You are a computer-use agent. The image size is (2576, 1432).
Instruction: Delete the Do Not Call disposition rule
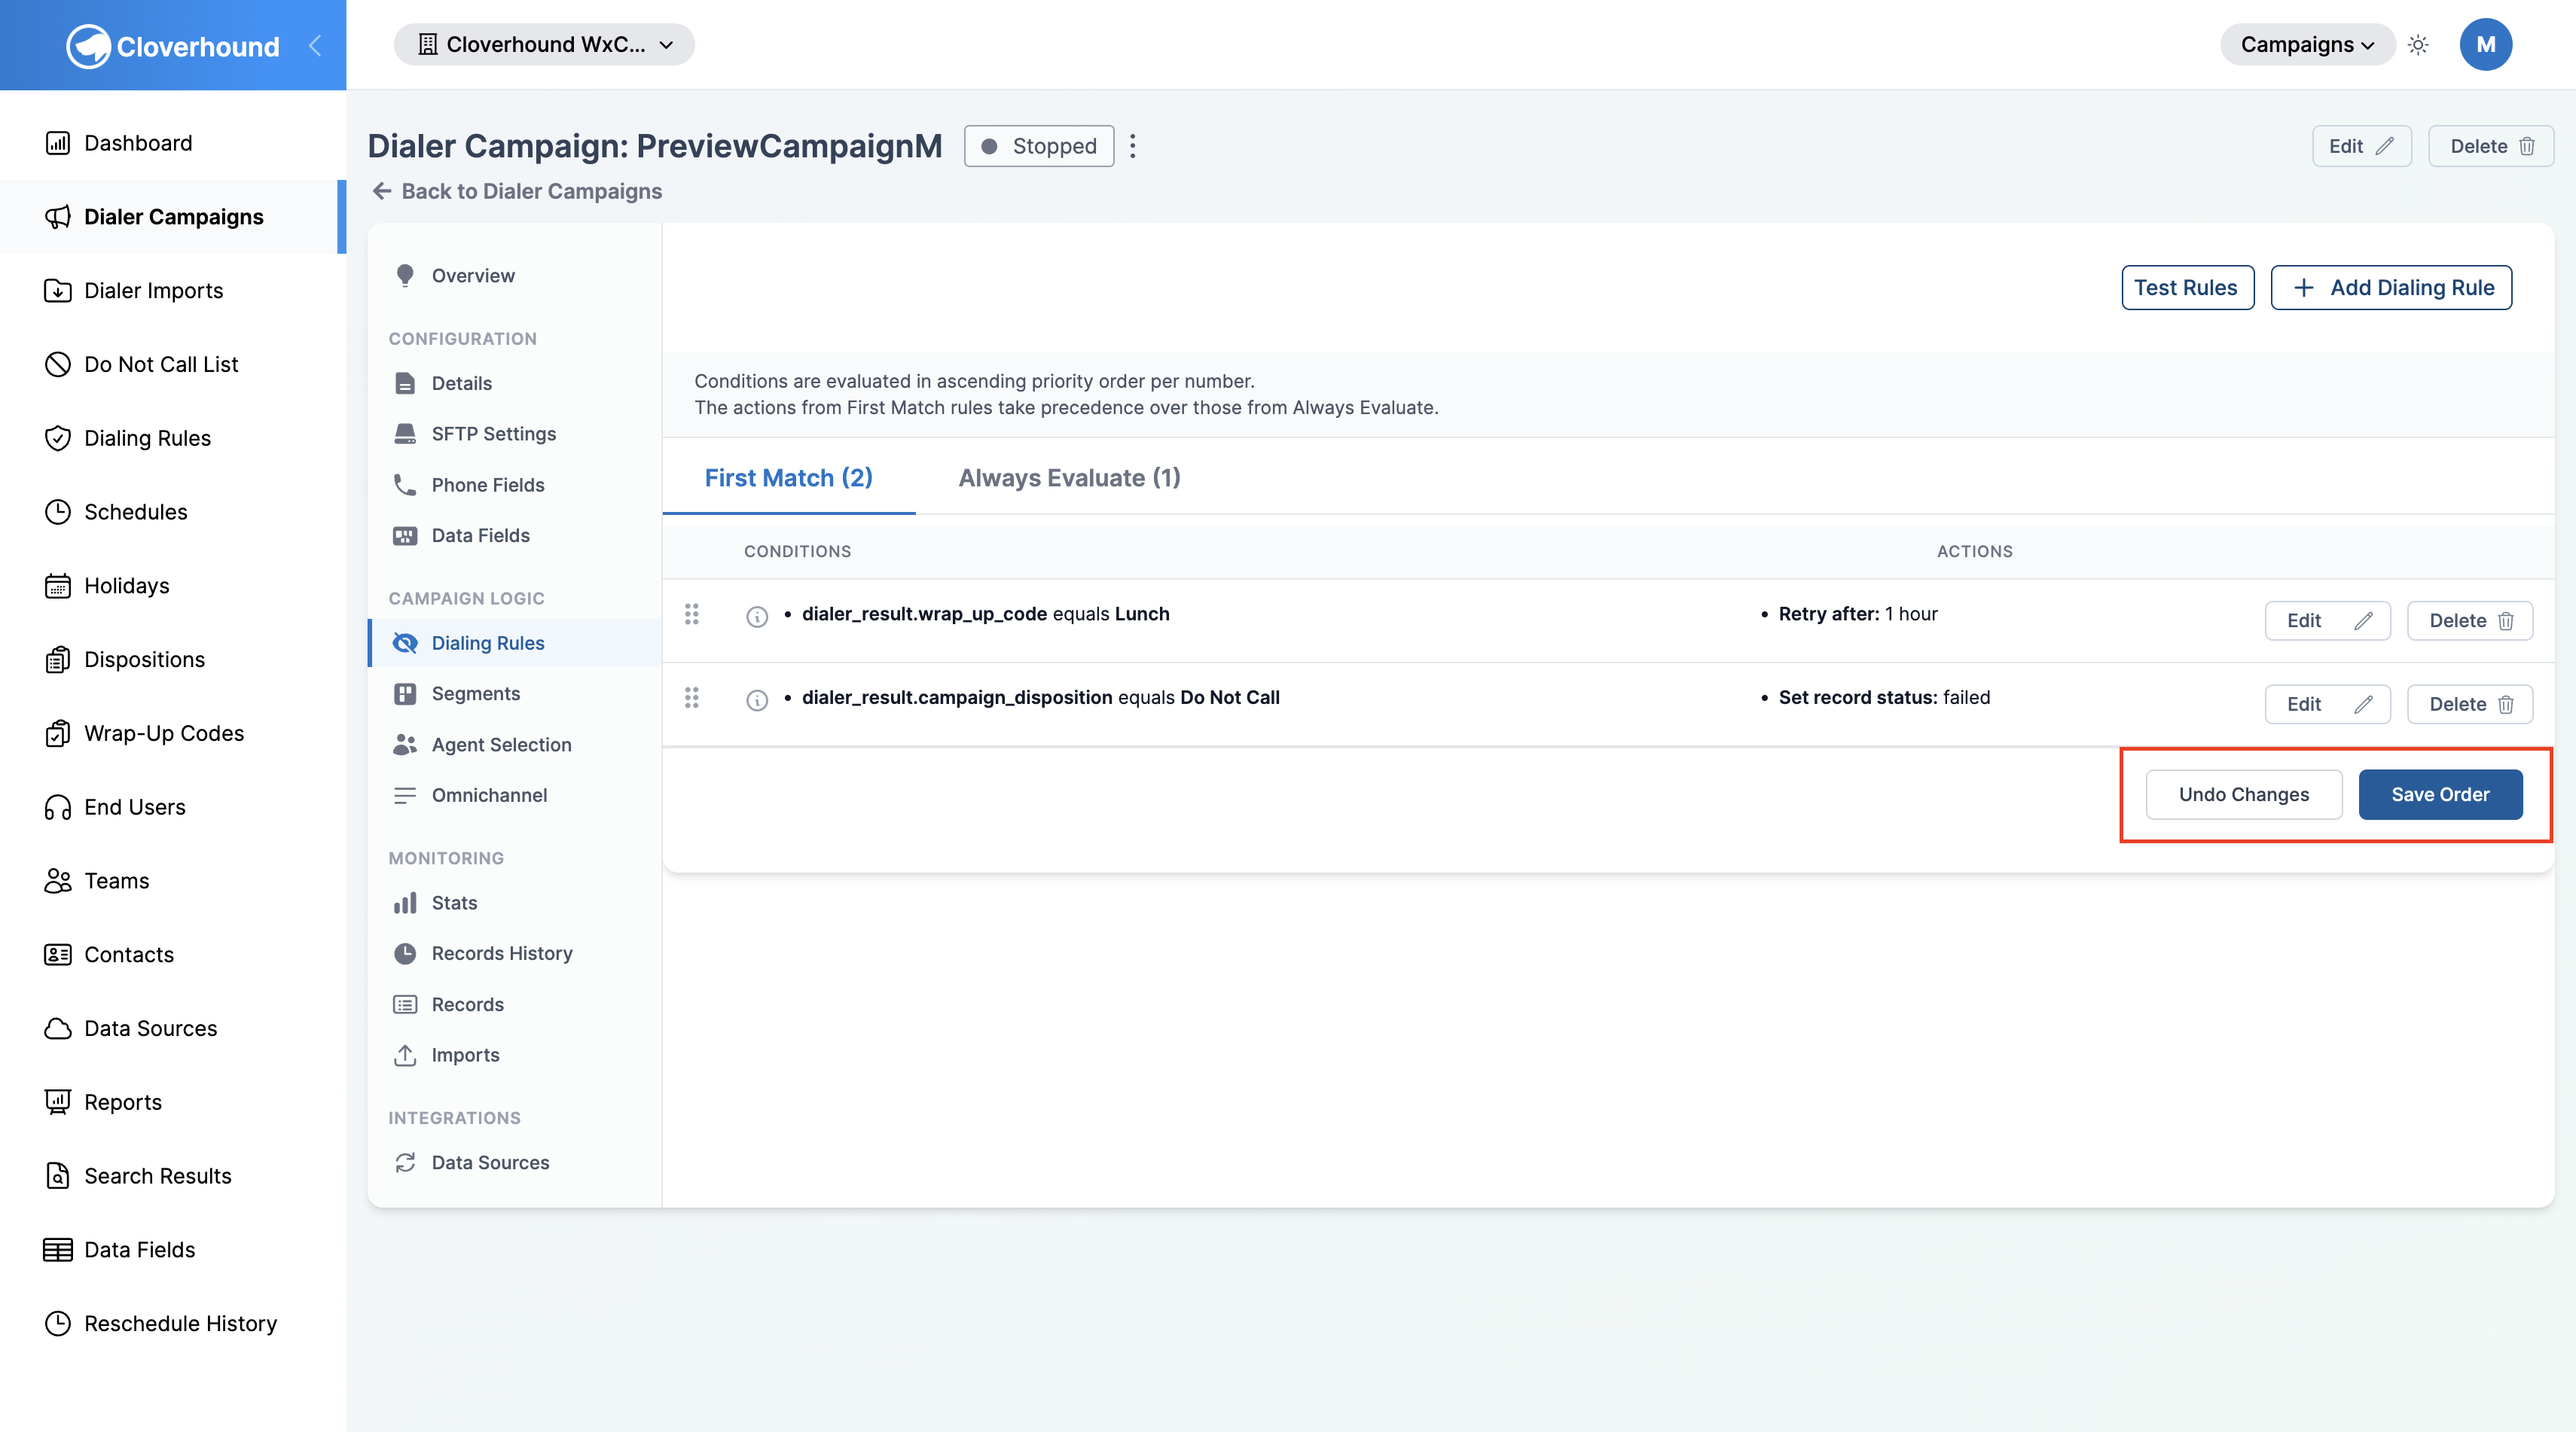pyautogui.click(x=2469, y=705)
